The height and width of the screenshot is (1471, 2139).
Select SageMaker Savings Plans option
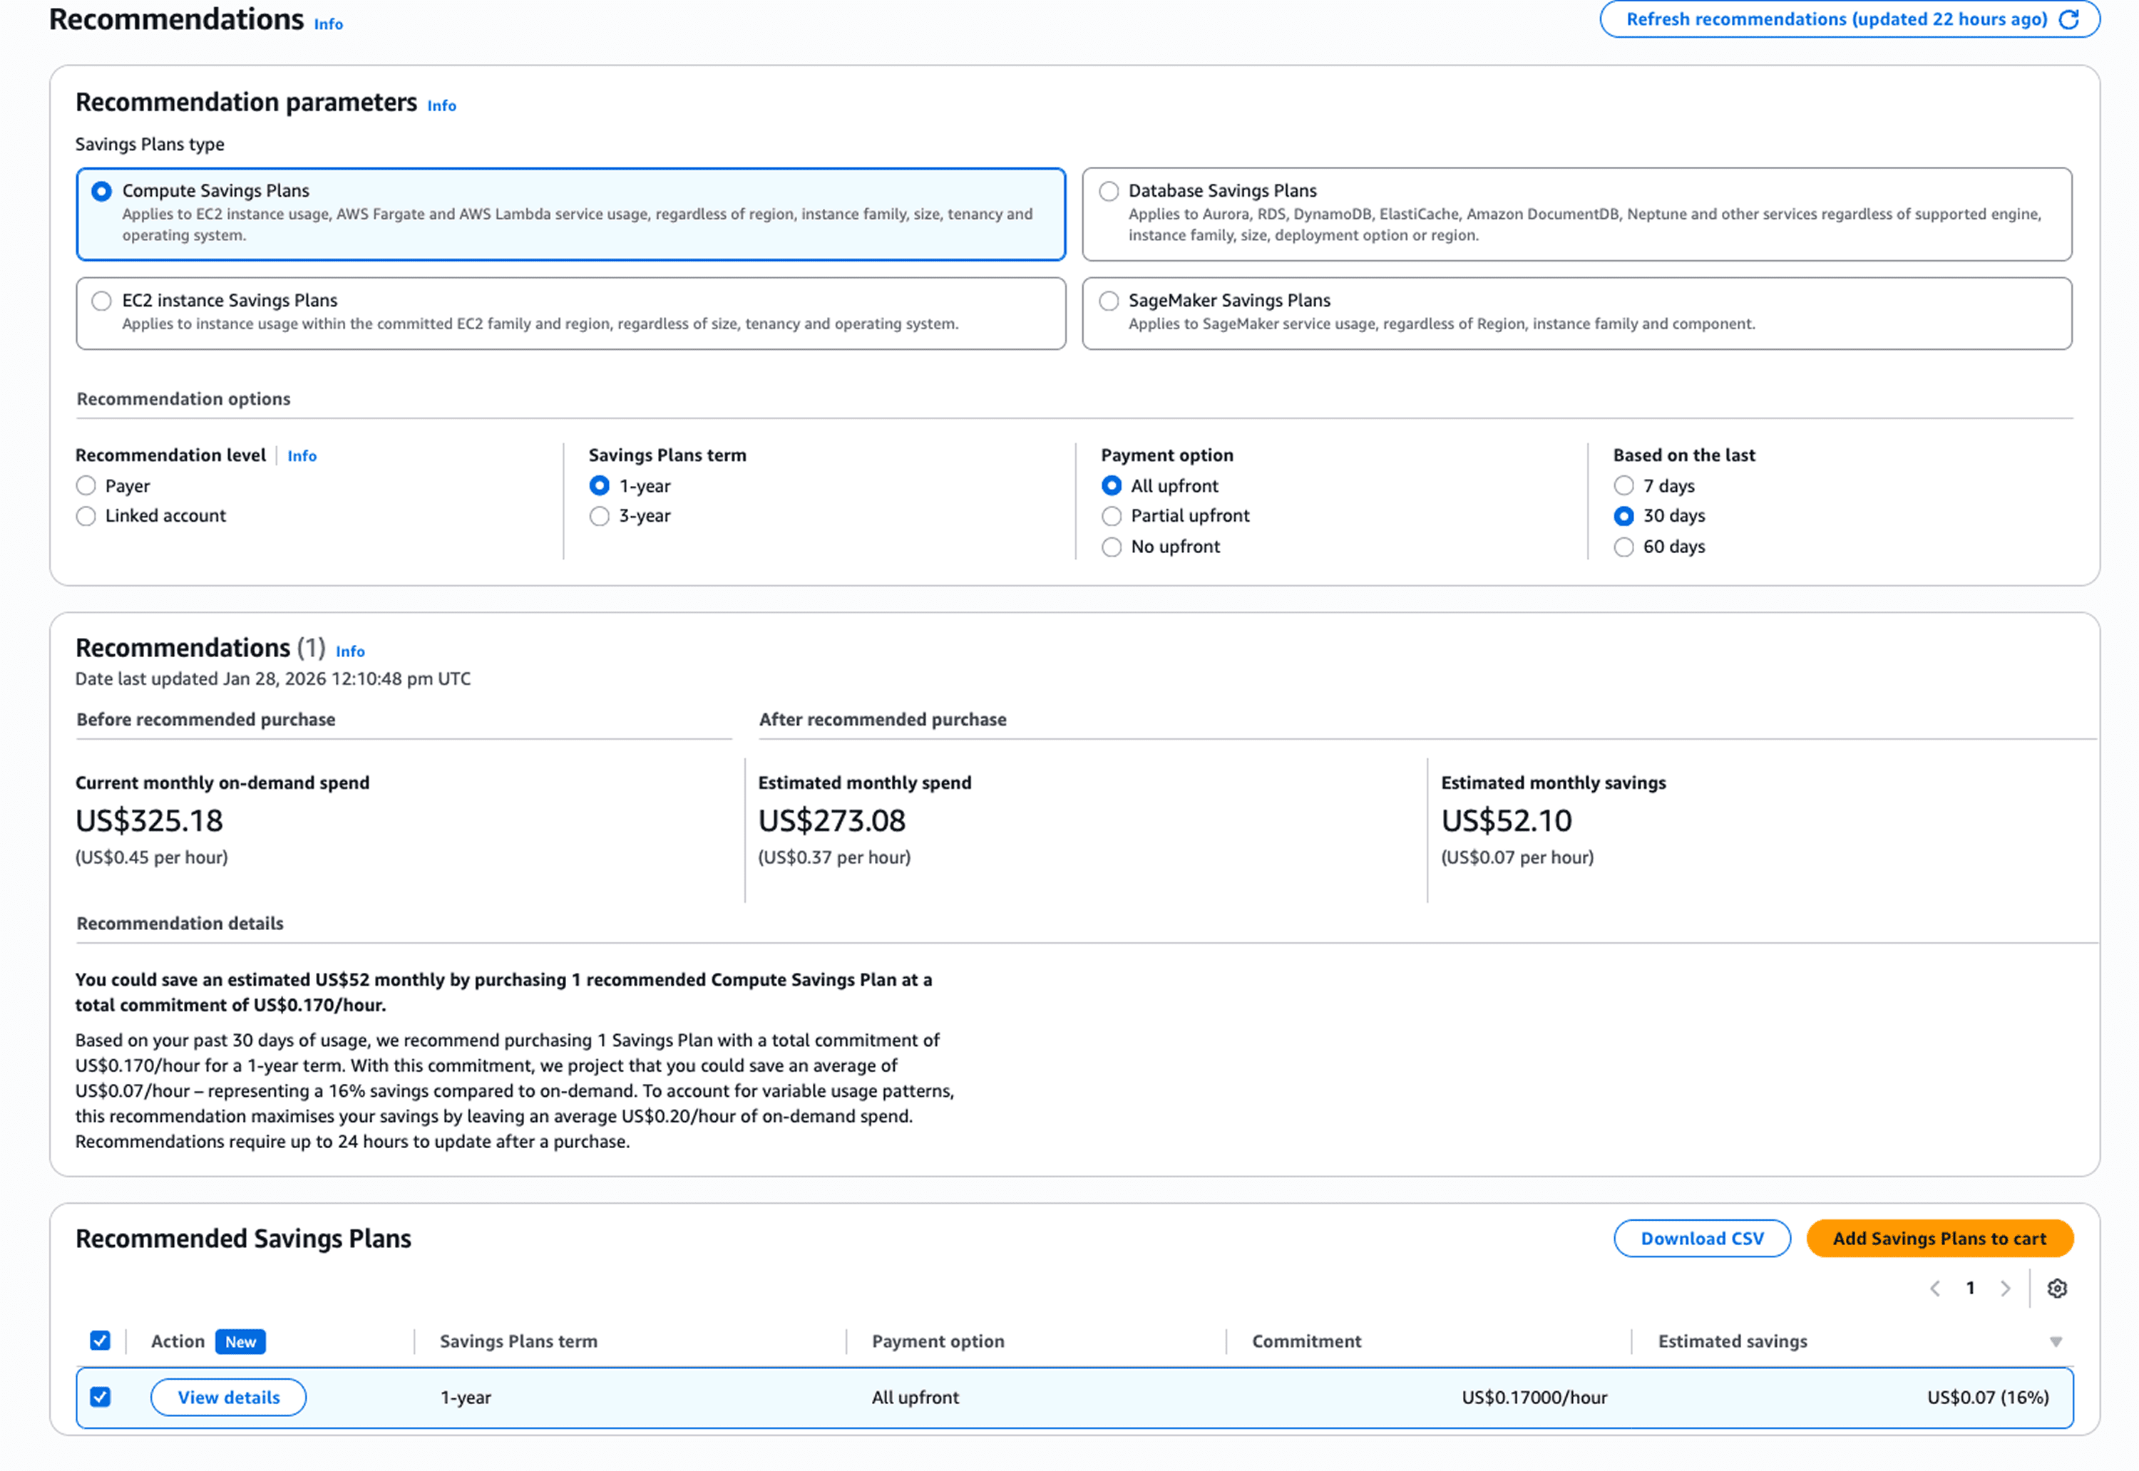tap(1108, 301)
